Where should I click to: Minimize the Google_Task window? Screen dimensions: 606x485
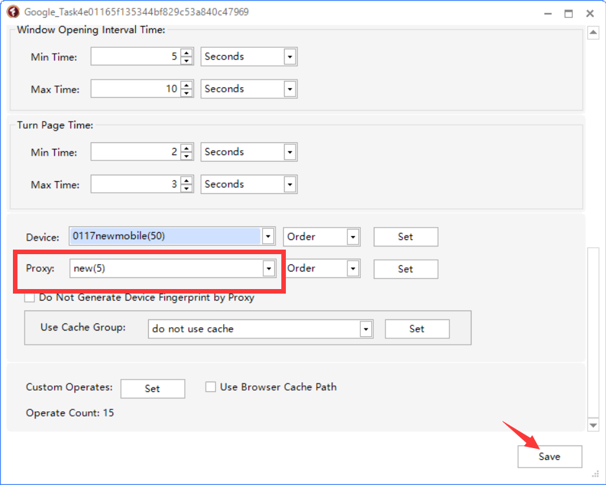(548, 14)
